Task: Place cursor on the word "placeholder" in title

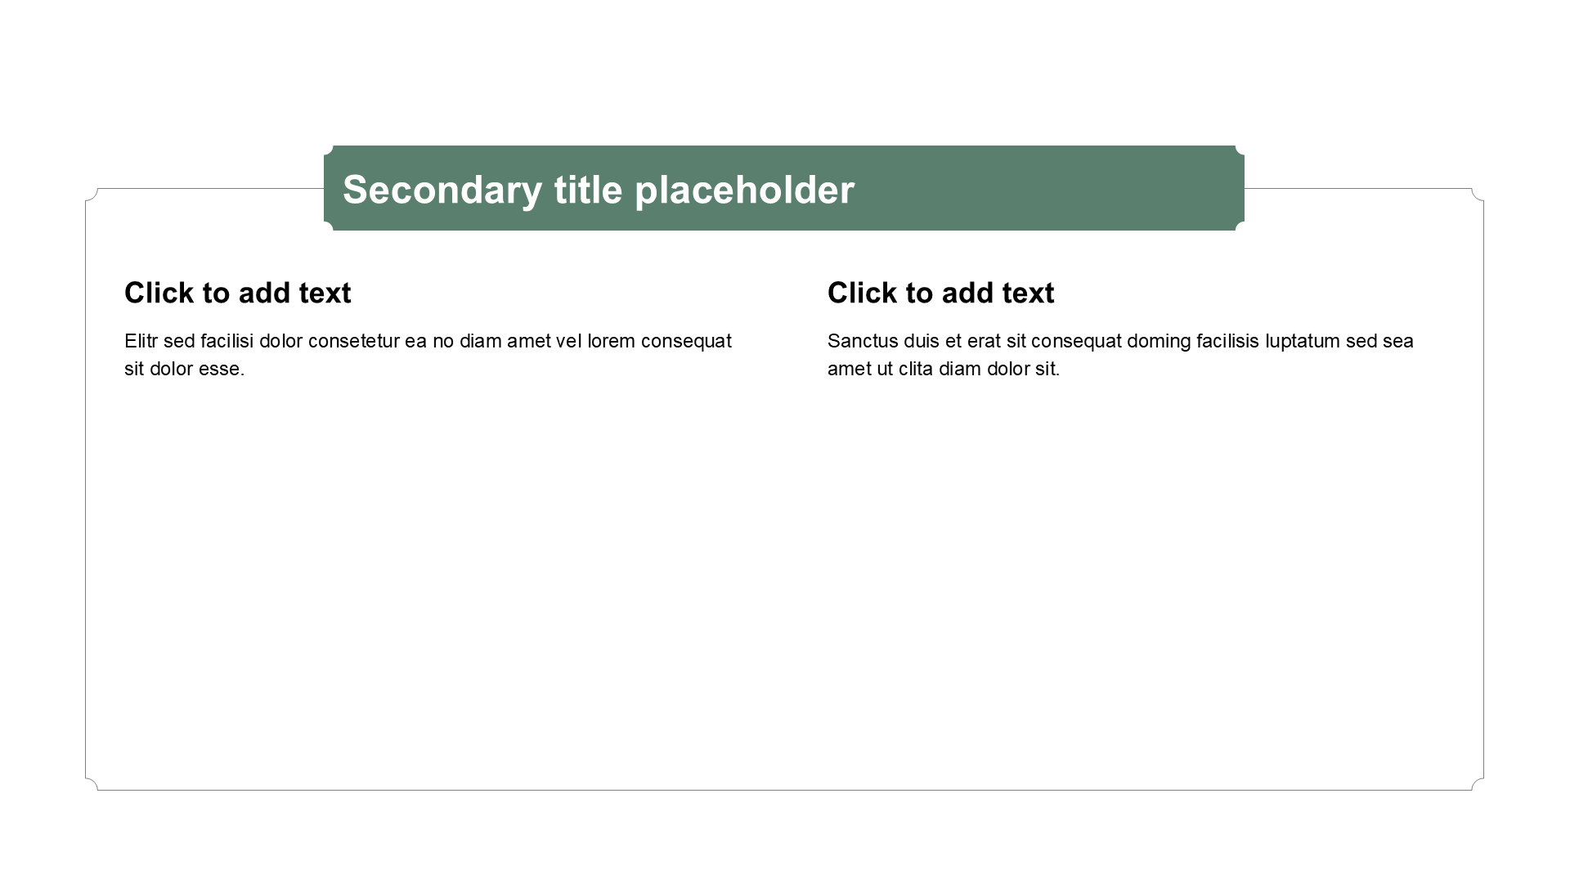Action: (x=745, y=190)
